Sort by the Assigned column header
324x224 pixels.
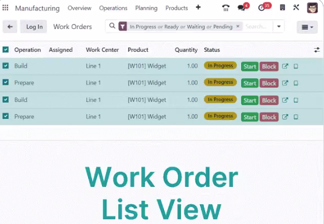[60, 50]
